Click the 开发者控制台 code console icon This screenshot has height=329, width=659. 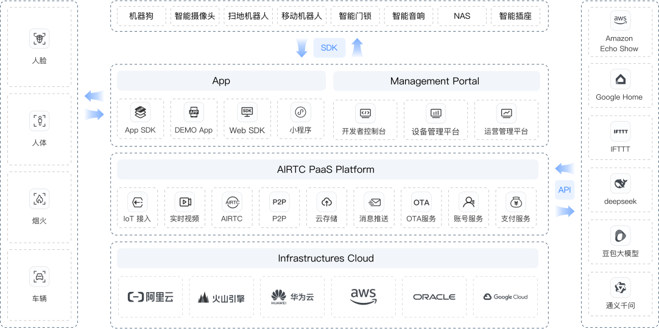coord(365,113)
